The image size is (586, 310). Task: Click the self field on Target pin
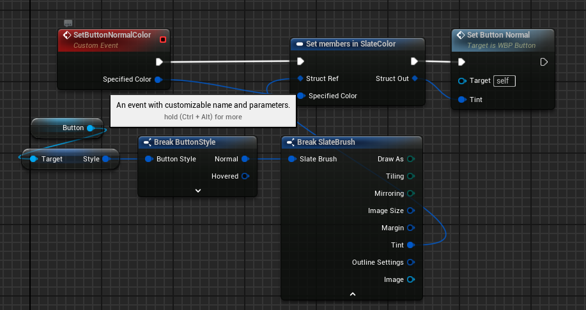tap(505, 81)
